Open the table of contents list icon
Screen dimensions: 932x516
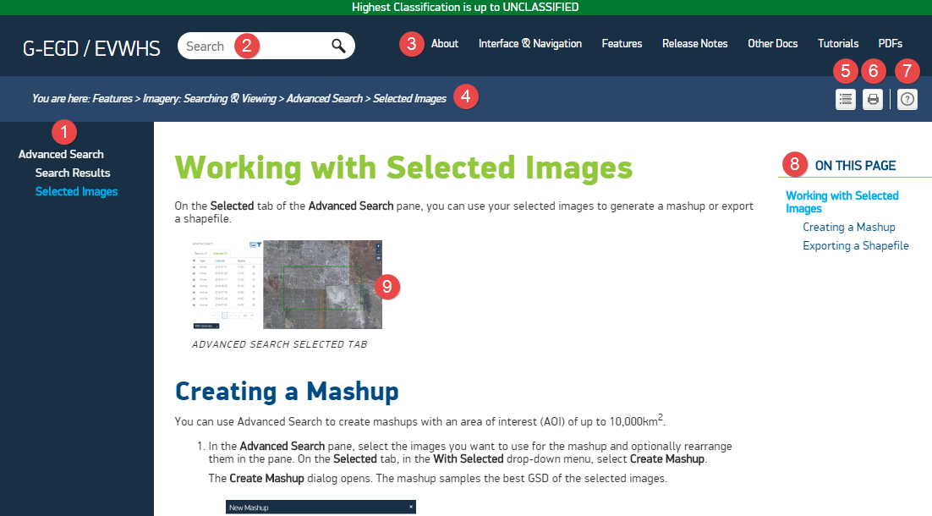[845, 100]
